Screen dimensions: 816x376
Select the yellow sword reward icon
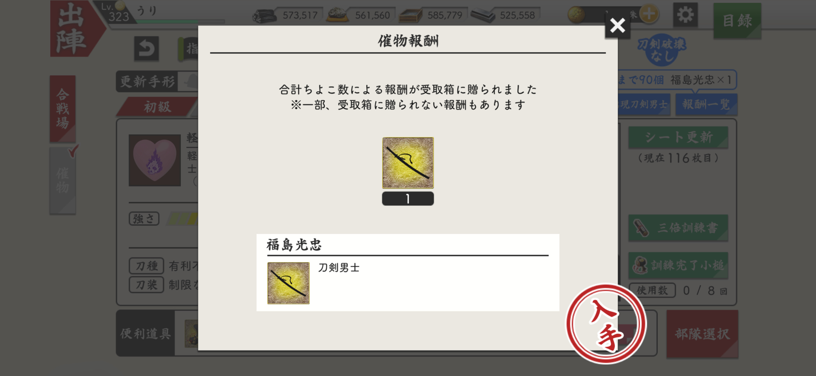click(408, 163)
